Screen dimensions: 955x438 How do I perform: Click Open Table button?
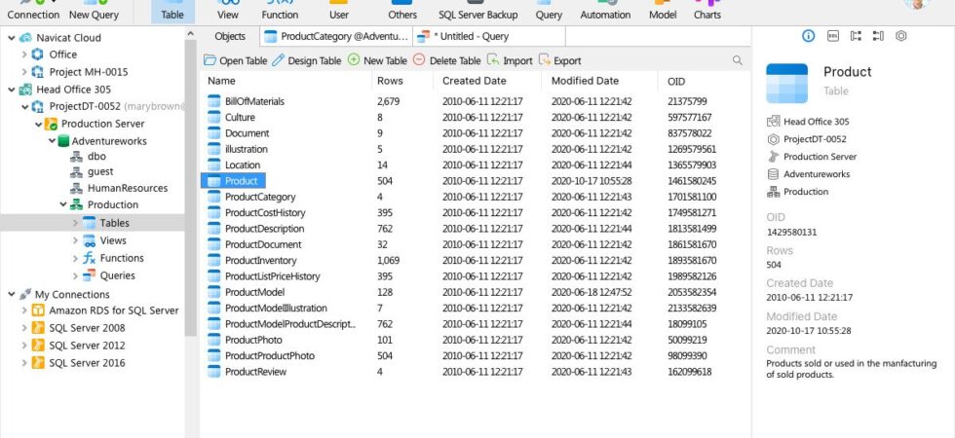pos(235,60)
